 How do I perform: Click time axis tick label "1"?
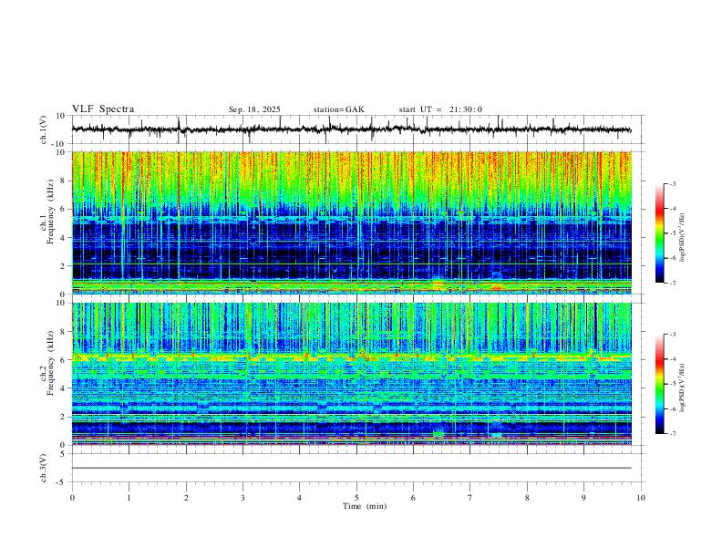(129, 498)
